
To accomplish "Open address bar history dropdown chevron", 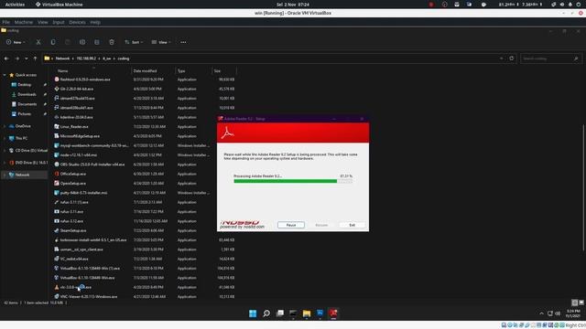I will pos(502,58).
